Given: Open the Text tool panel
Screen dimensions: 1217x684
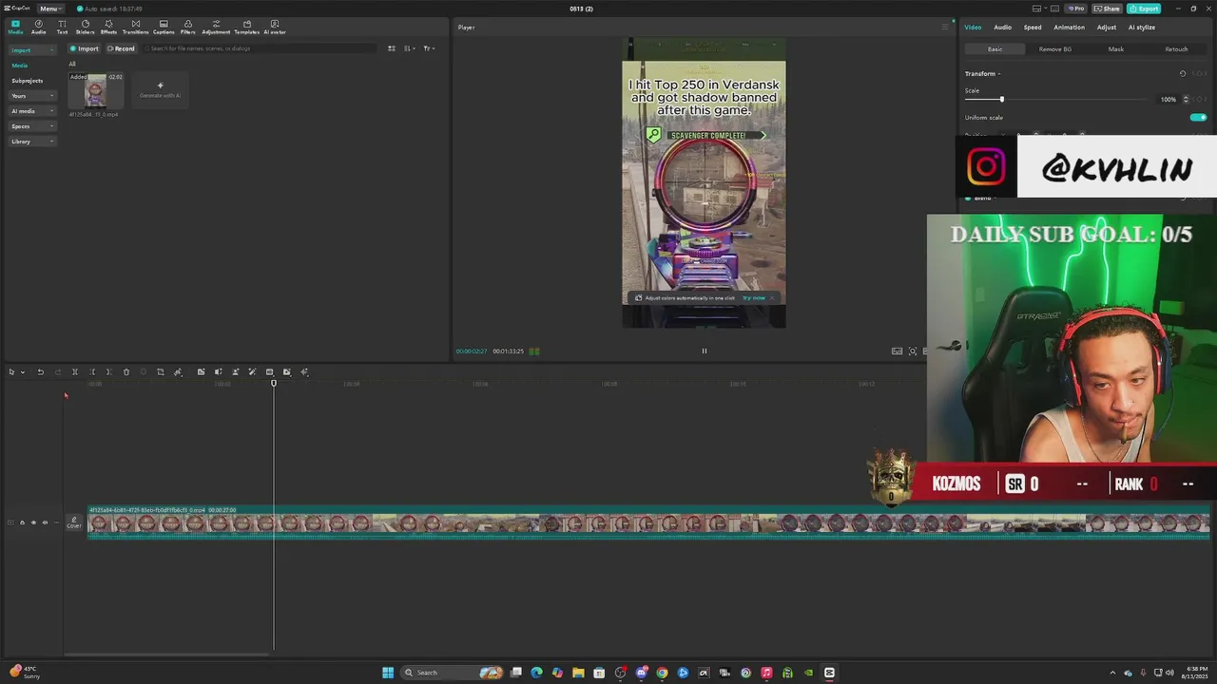Looking at the screenshot, I should click(62, 27).
